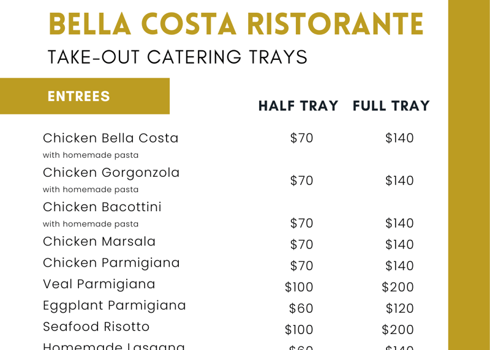Select Chicken Marsala's $70 half tray price

301,244
